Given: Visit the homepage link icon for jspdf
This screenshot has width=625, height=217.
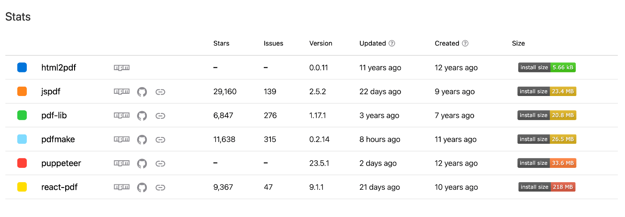Looking at the screenshot, I should pyautogui.click(x=160, y=92).
